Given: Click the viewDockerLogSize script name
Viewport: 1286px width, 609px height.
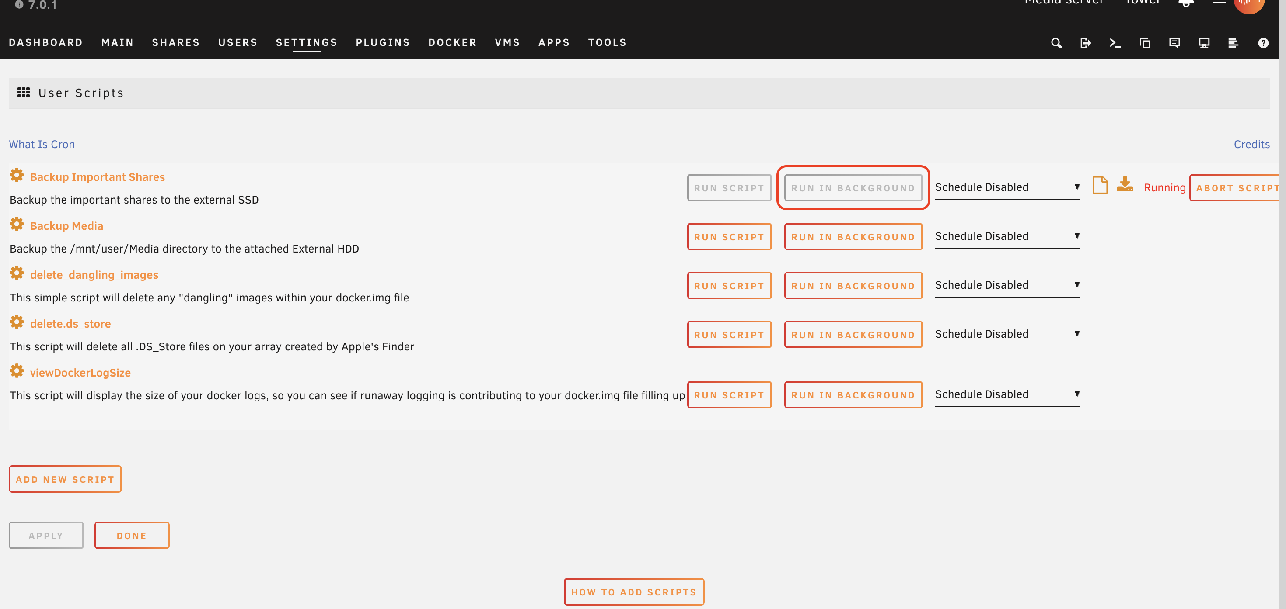Looking at the screenshot, I should (x=80, y=373).
